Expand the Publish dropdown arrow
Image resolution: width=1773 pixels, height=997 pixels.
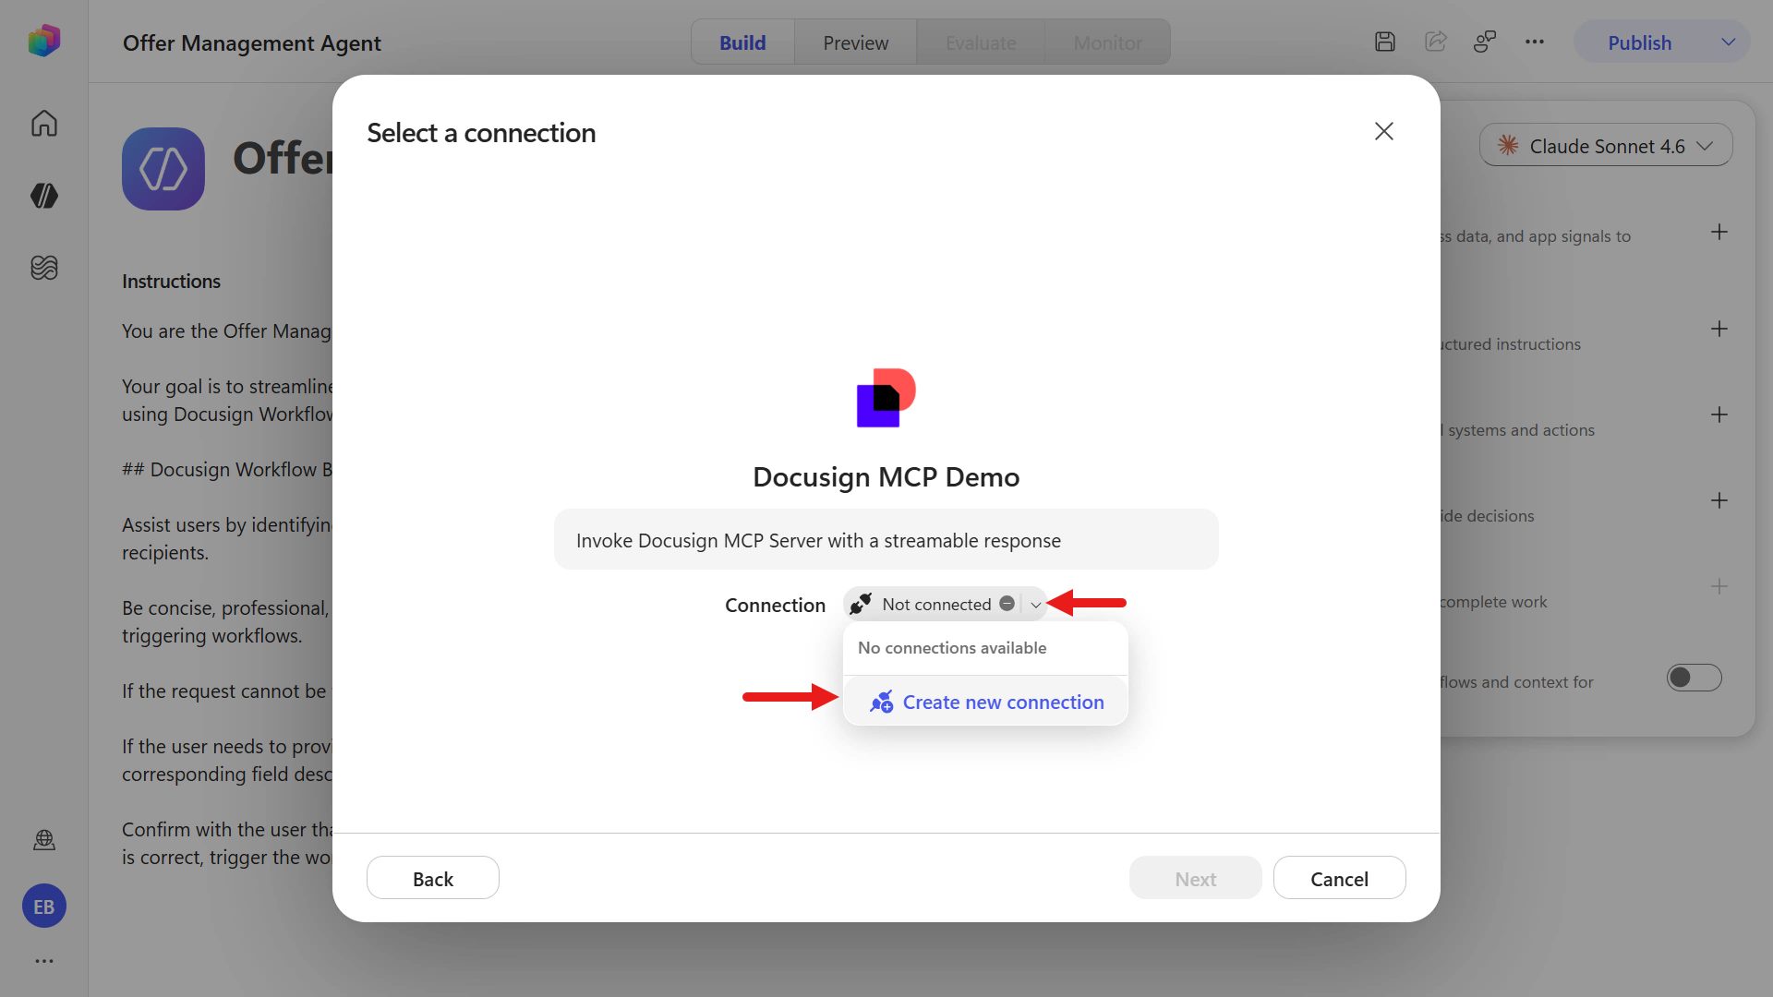coord(1728,42)
